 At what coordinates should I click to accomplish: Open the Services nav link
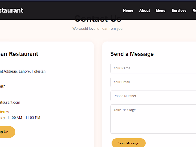[179, 11]
